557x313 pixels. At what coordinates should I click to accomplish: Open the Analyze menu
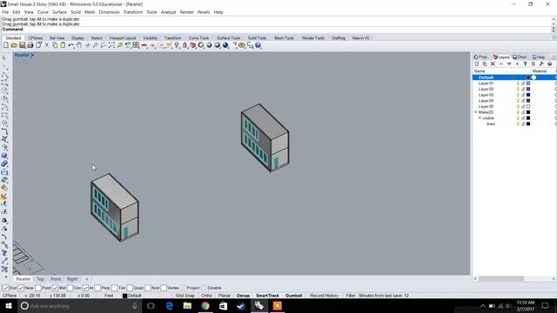(168, 12)
